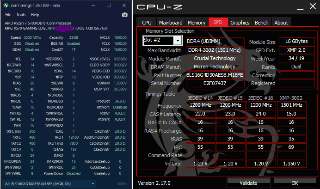
Task: Open the About tab in CPU-Z
Action: click(x=281, y=23)
